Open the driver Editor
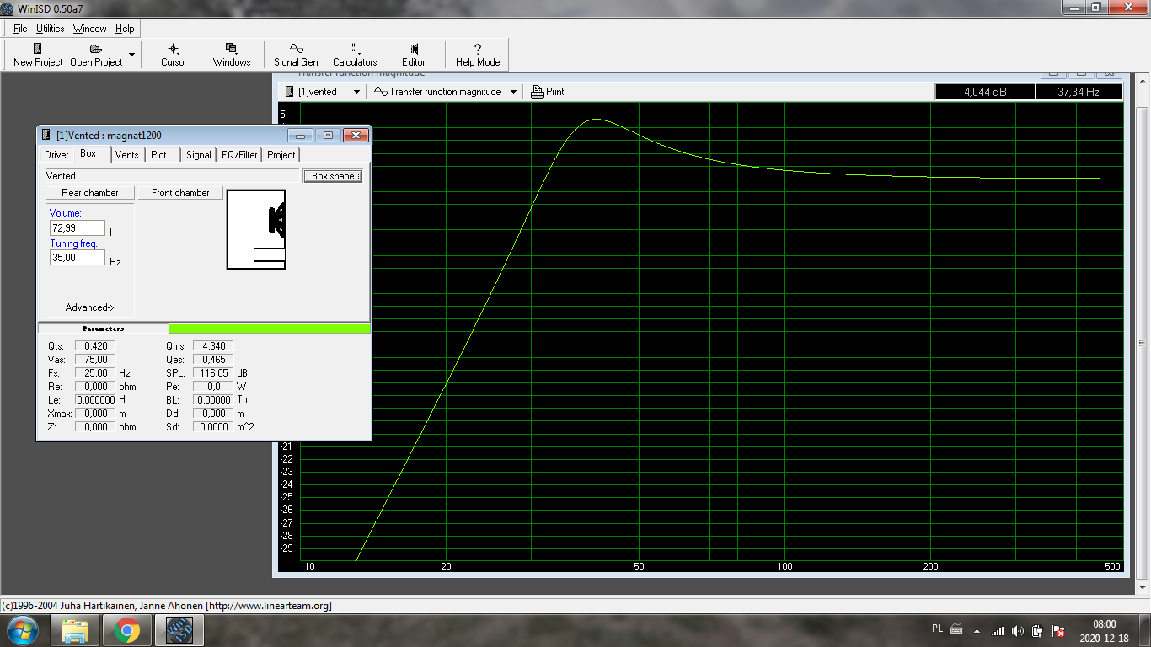The image size is (1151, 647). coord(414,55)
